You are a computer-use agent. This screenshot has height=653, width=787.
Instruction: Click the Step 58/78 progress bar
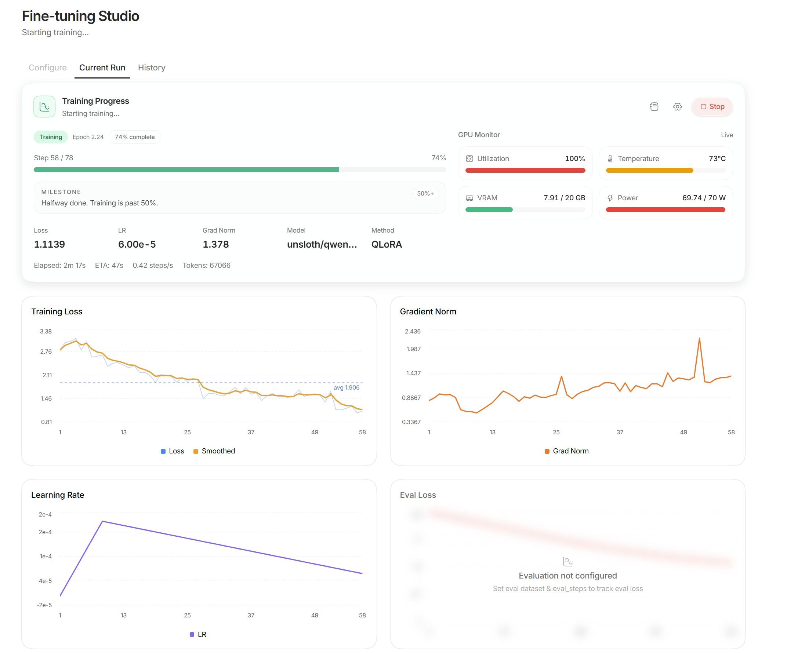240,170
